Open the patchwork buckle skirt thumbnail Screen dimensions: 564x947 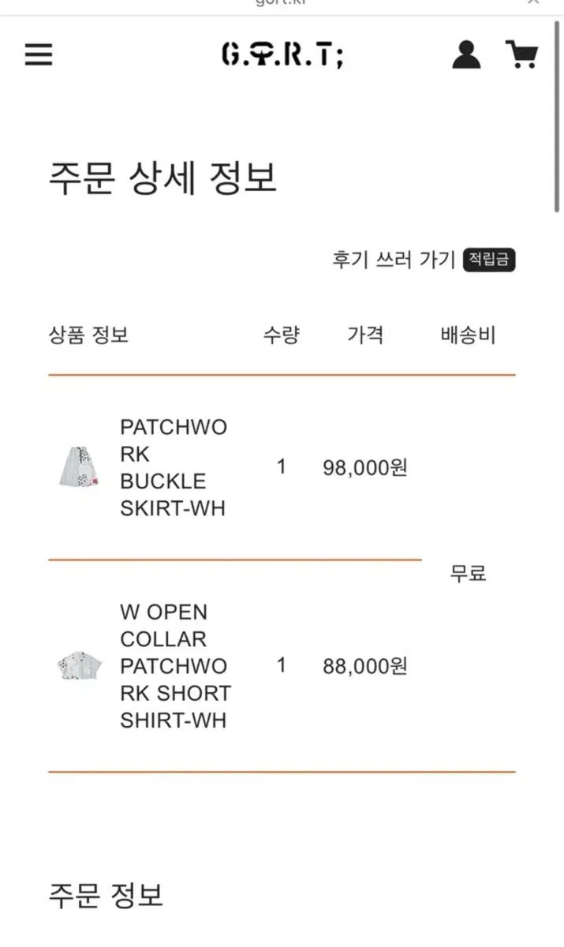point(80,467)
